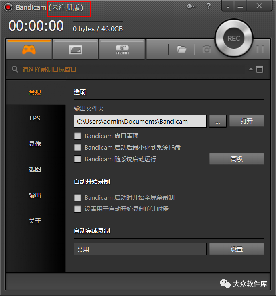
Task: Open the 常规 general settings tab
Action: (35, 93)
